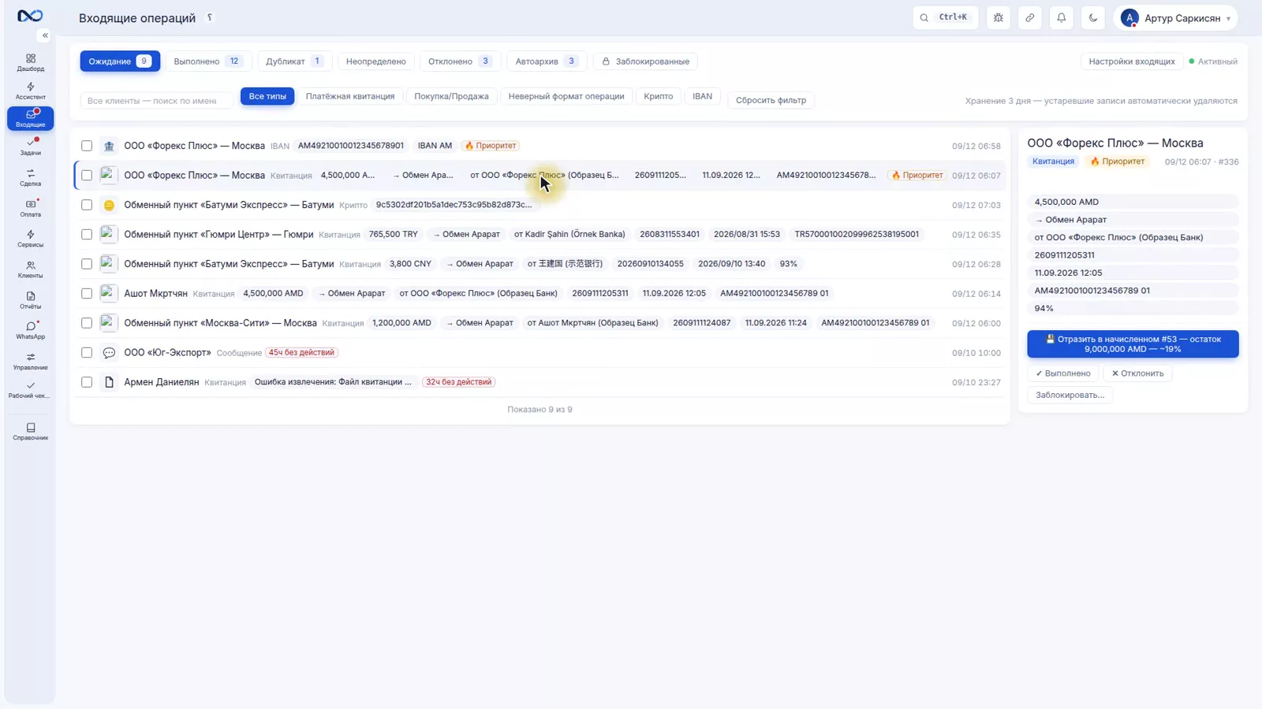1262x709 pixels.
Task: Check the ООО «Юг-Экспорт» row checkbox
Action: coord(87,353)
